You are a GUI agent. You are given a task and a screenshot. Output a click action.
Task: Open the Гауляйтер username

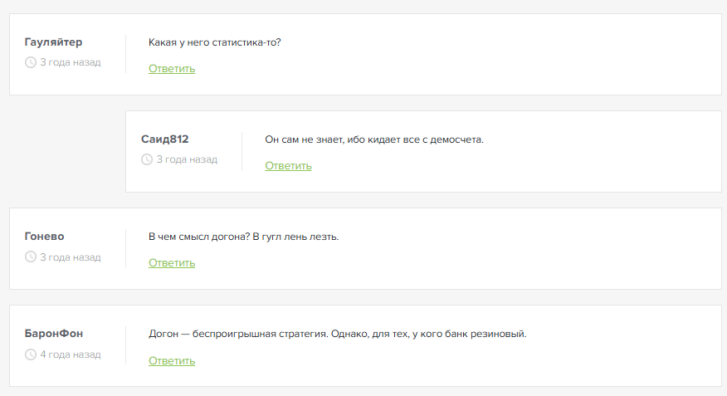coord(54,42)
